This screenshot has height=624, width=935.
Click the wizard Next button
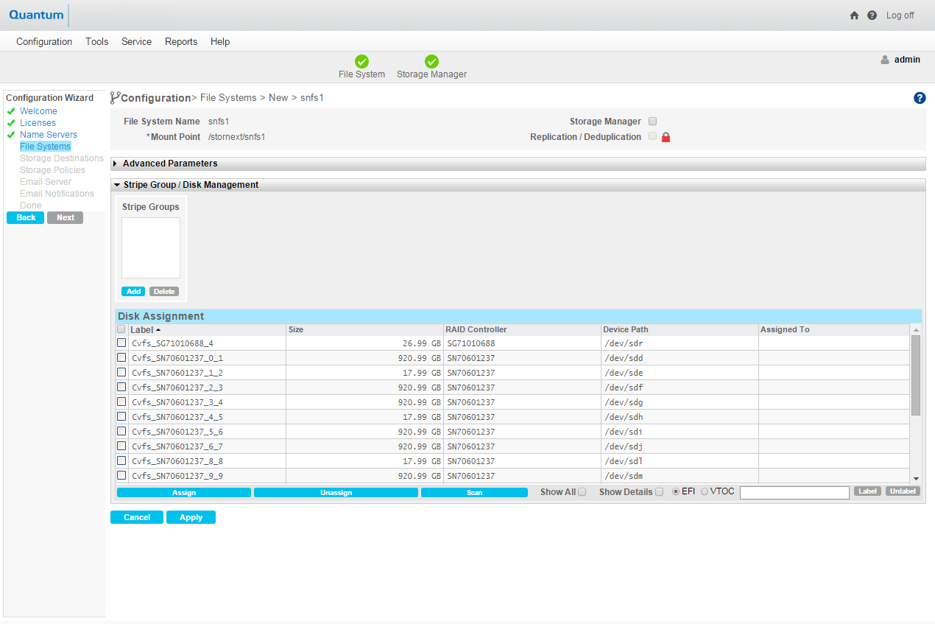pyautogui.click(x=66, y=217)
